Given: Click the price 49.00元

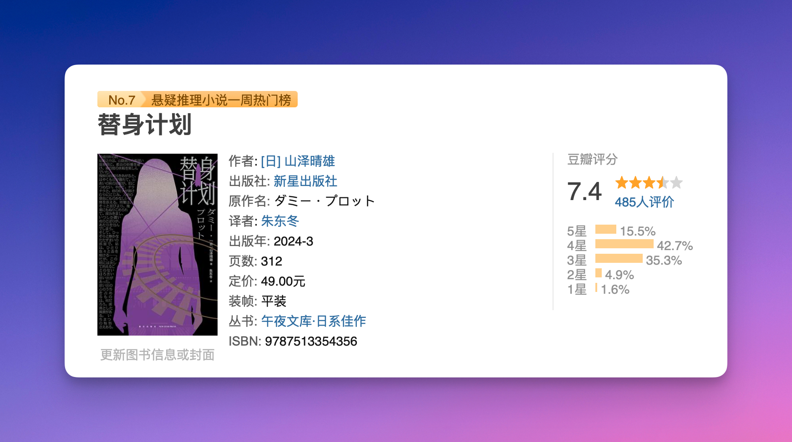Looking at the screenshot, I should click(x=283, y=281).
